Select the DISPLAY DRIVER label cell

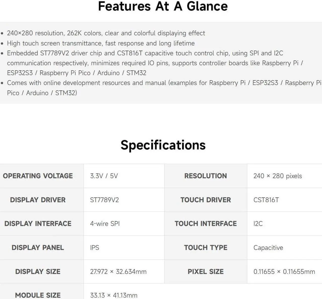pyautogui.click(x=42, y=200)
